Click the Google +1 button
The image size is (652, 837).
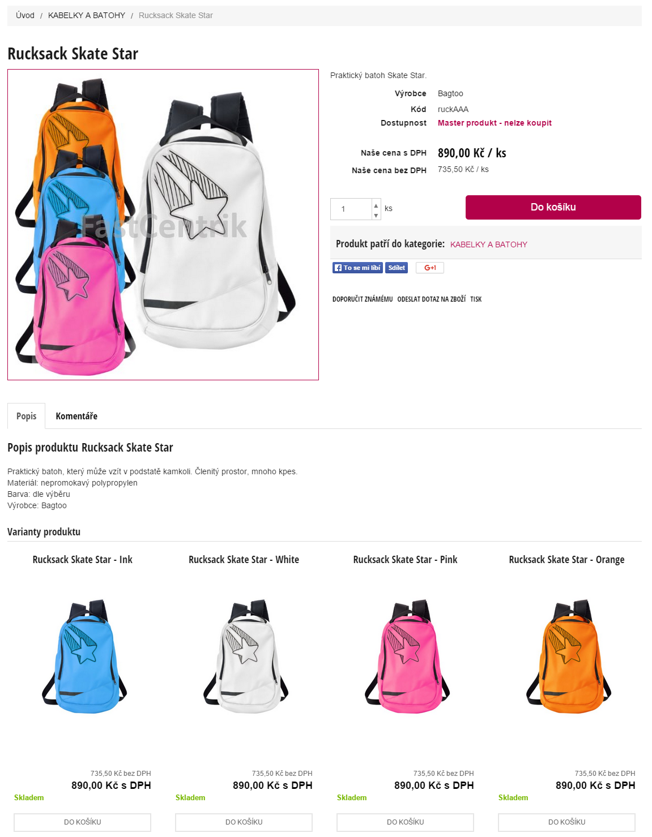click(430, 268)
